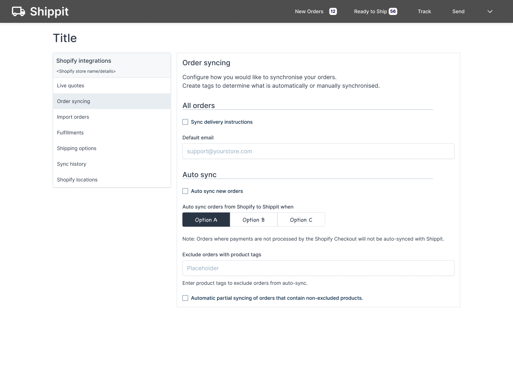
Task: Open Shopify locations section
Action: [112, 180]
